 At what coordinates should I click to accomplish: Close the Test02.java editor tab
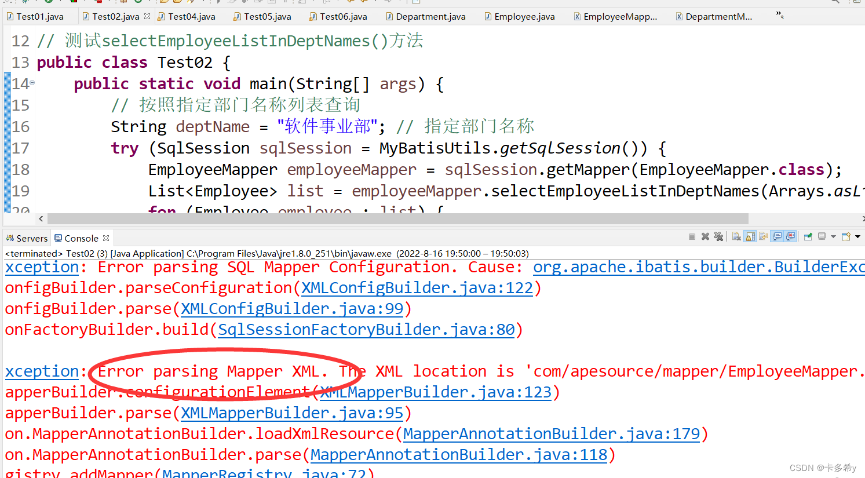click(x=147, y=16)
